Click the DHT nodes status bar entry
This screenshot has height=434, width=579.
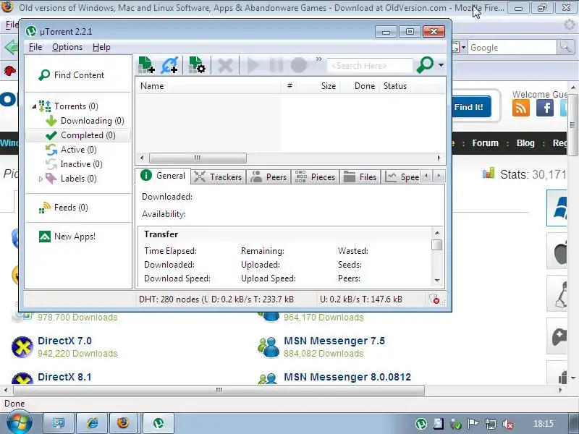tap(172, 299)
